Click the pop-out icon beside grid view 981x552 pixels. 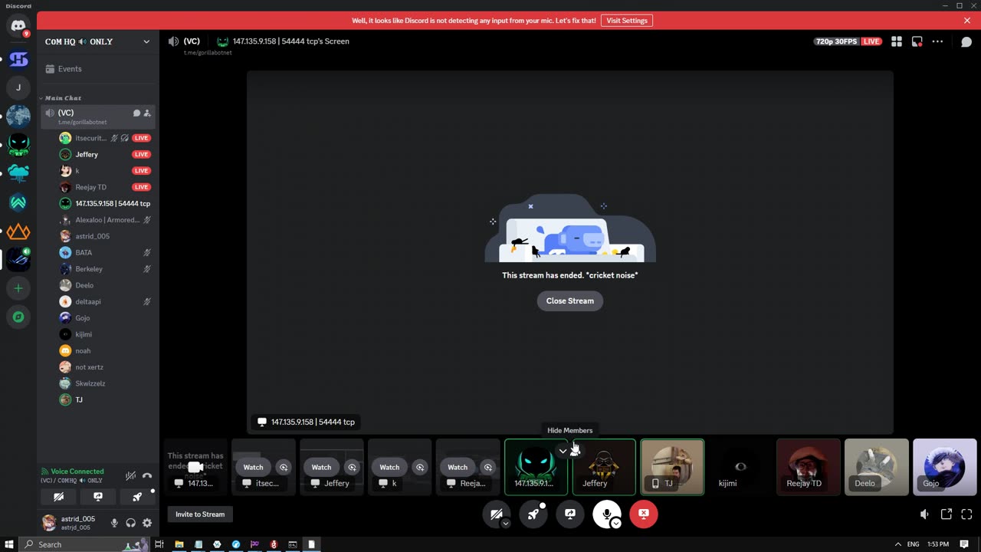click(x=917, y=41)
